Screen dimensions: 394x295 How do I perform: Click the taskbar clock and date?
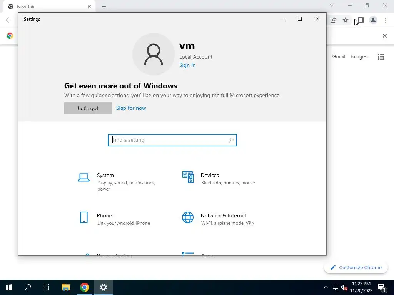pos(361,287)
